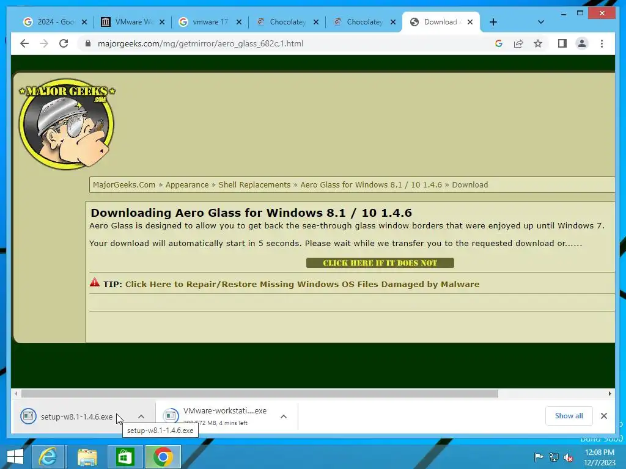
Task: Open File Explorer from taskbar
Action: (87, 457)
